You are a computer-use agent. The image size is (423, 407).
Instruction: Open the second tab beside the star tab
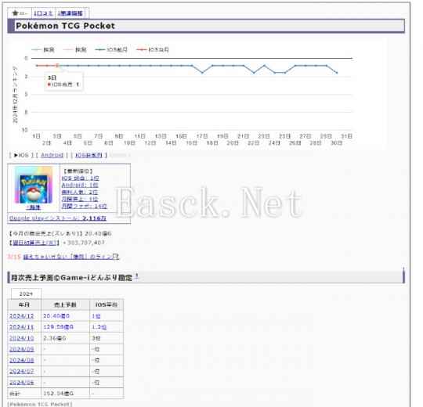click(43, 13)
